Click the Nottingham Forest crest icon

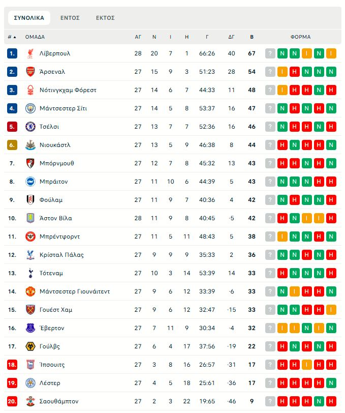30,90
